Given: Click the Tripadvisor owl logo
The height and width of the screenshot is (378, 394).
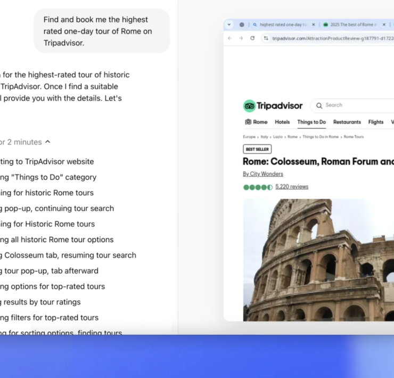Looking at the screenshot, I should click(249, 105).
